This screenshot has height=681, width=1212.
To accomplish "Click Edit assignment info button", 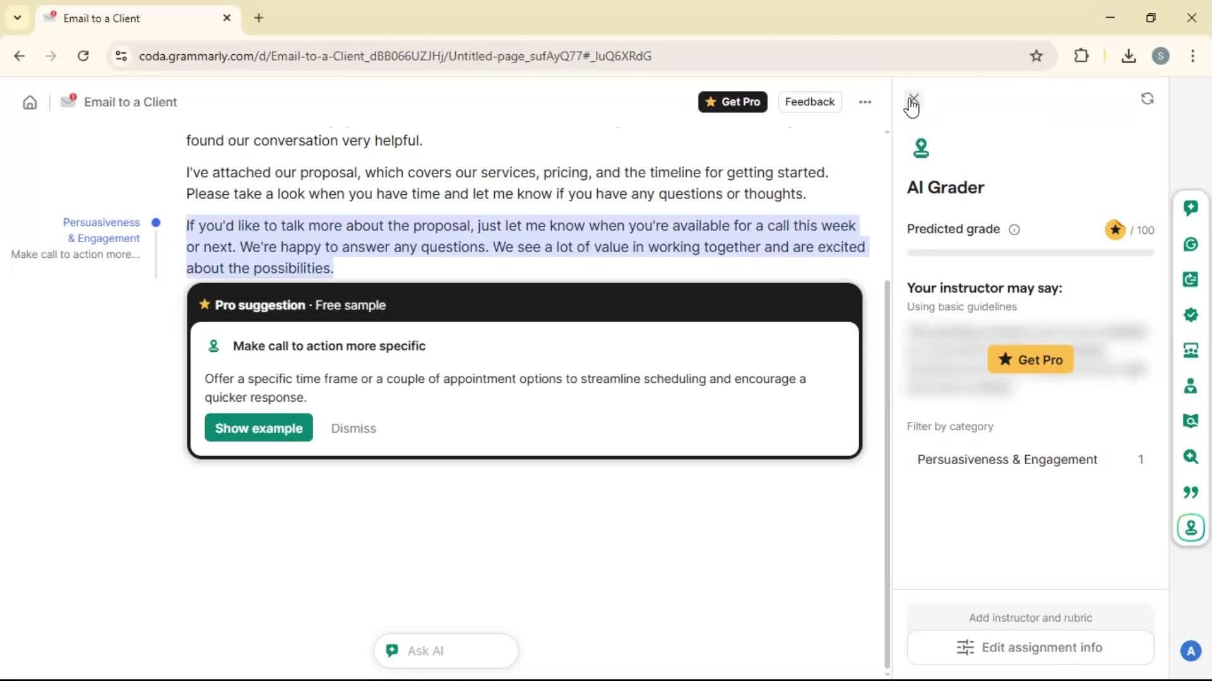I will tap(1030, 648).
